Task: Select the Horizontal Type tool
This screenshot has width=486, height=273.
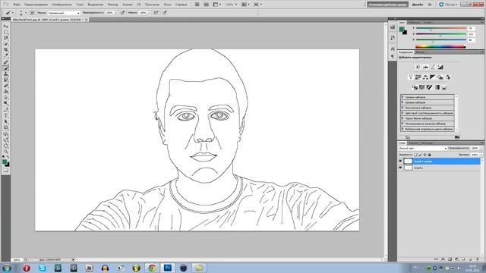Action: click(6, 116)
